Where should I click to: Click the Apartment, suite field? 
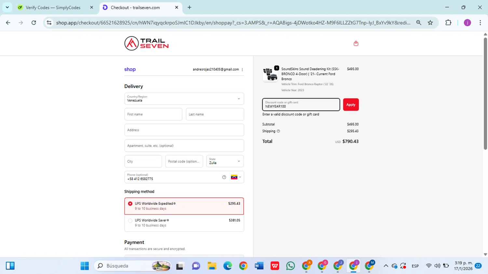[x=184, y=146]
